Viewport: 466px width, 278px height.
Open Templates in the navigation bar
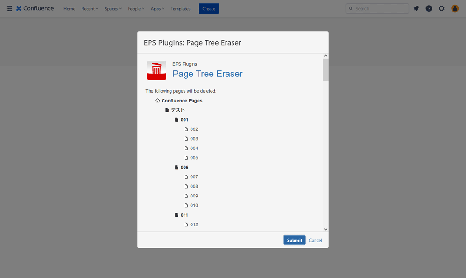click(180, 8)
